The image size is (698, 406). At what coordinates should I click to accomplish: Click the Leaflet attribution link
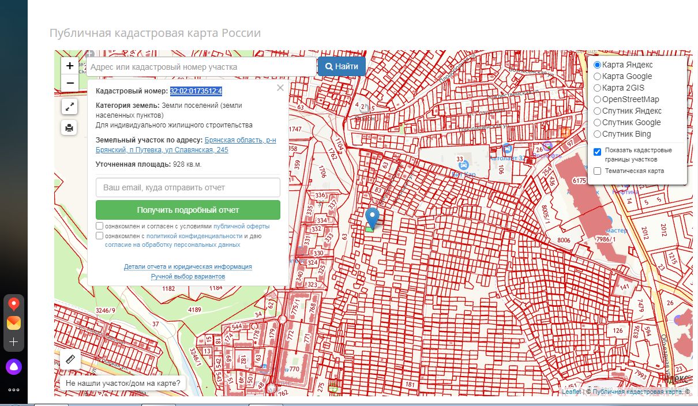572,392
